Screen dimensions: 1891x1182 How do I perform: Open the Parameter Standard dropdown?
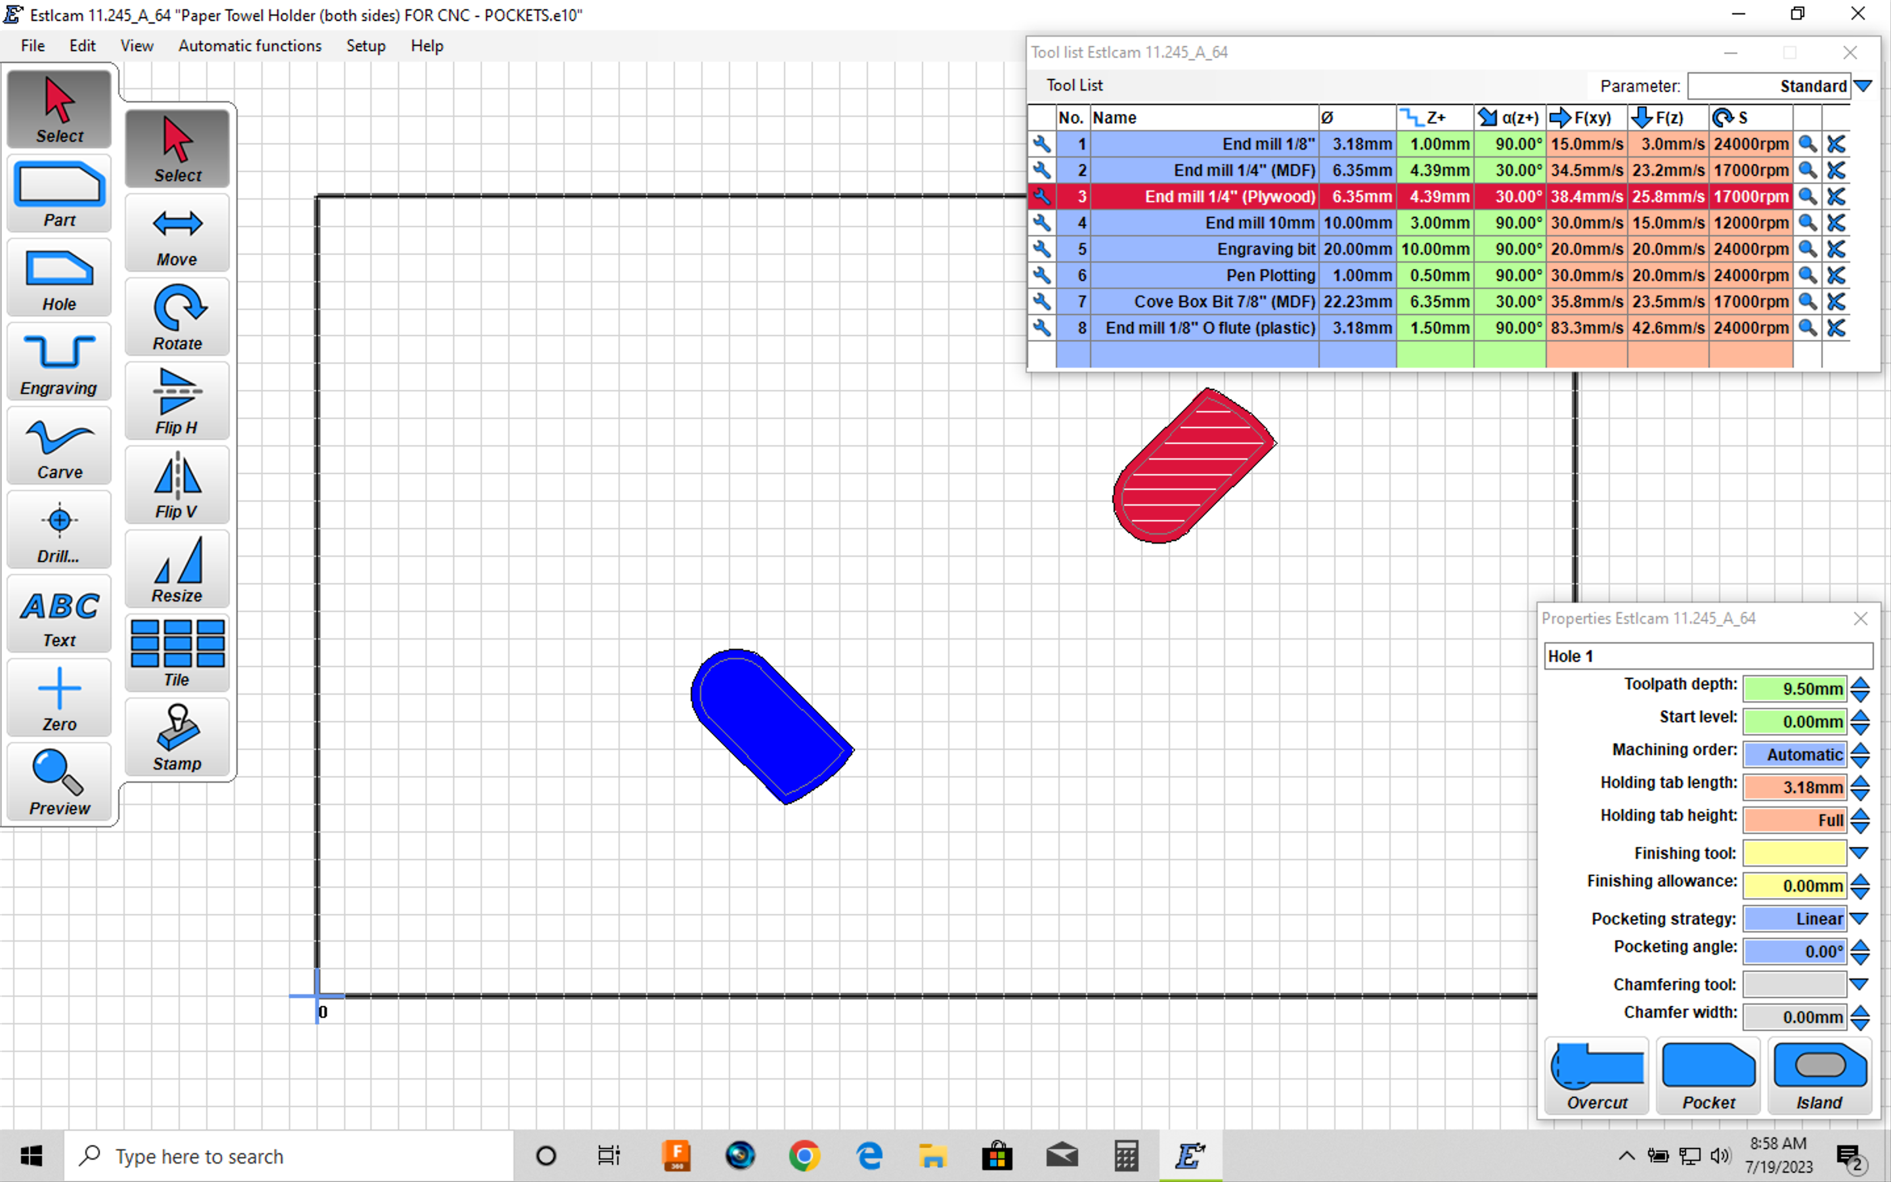coord(1863,86)
